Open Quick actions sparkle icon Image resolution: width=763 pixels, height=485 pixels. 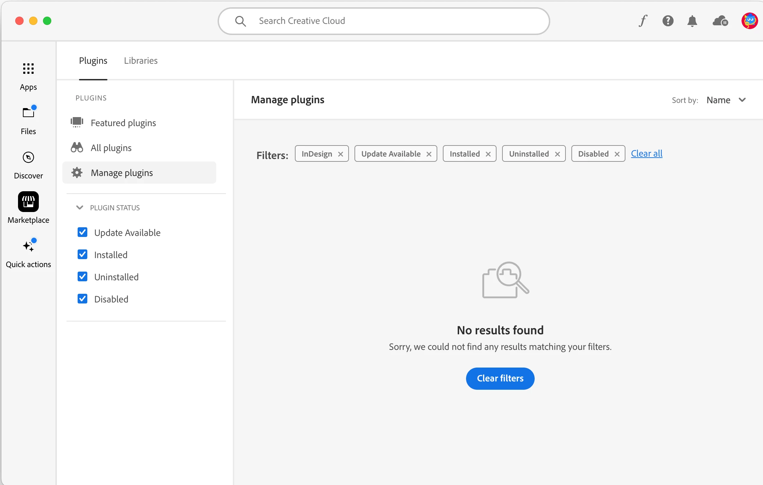pyautogui.click(x=28, y=246)
